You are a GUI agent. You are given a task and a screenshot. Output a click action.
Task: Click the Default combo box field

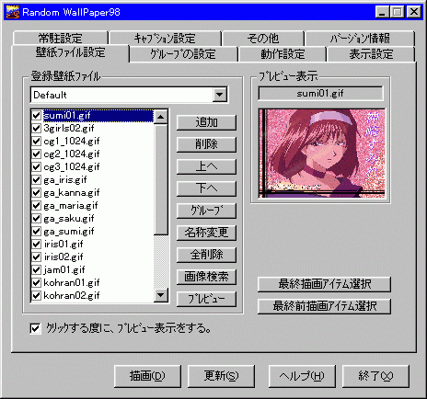[129, 95]
